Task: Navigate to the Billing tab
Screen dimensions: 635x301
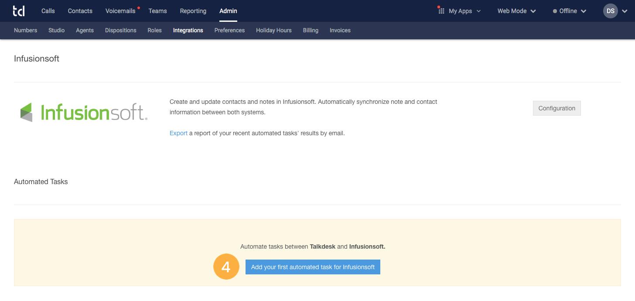Action: coord(311,30)
